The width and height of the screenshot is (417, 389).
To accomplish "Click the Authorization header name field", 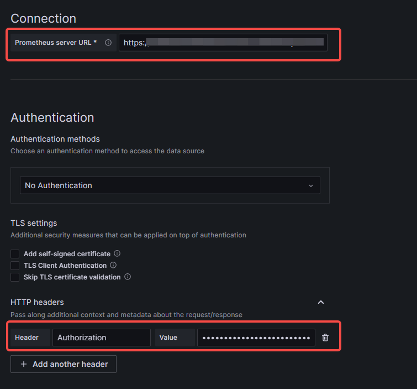I will [101, 338].
